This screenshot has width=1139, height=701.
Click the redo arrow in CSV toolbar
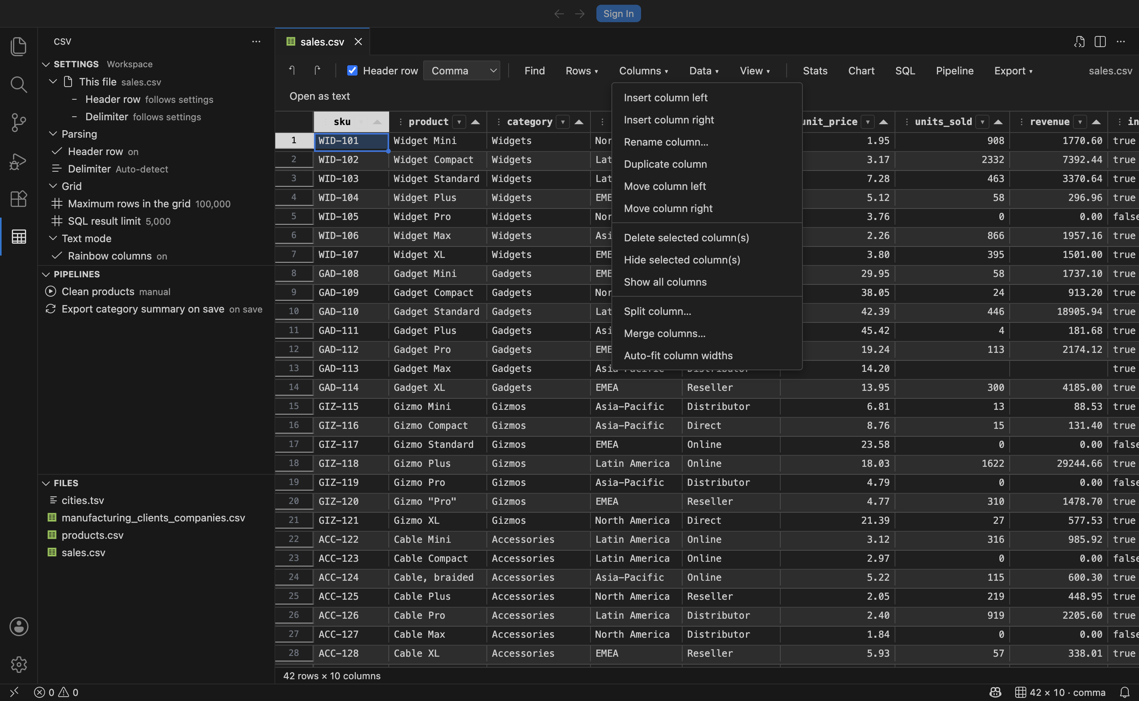(317, 70)
